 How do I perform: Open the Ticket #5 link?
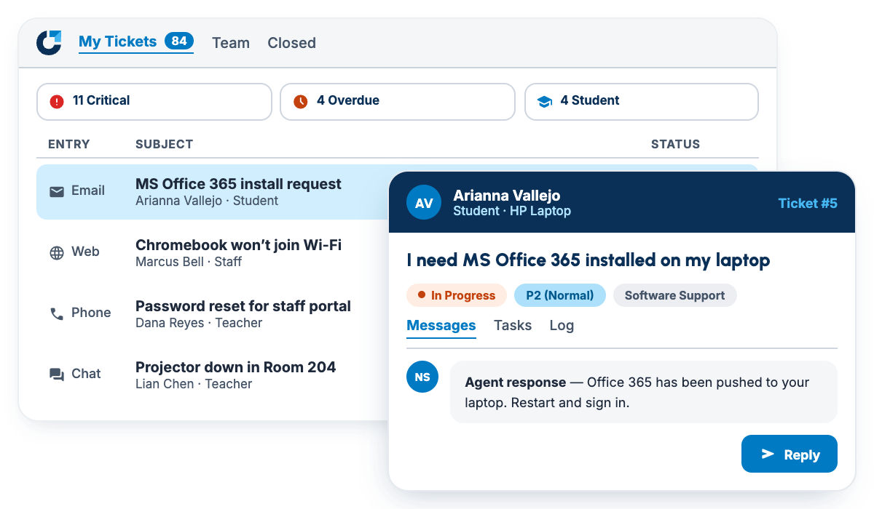point(808,203)
